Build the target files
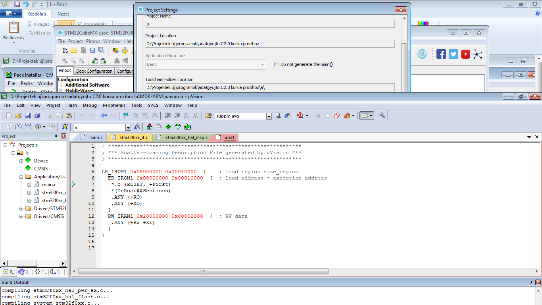This screenshot has height=305, width=542. click(18, 127)
